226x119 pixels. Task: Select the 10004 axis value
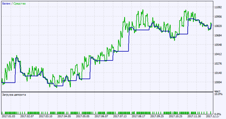218,82
